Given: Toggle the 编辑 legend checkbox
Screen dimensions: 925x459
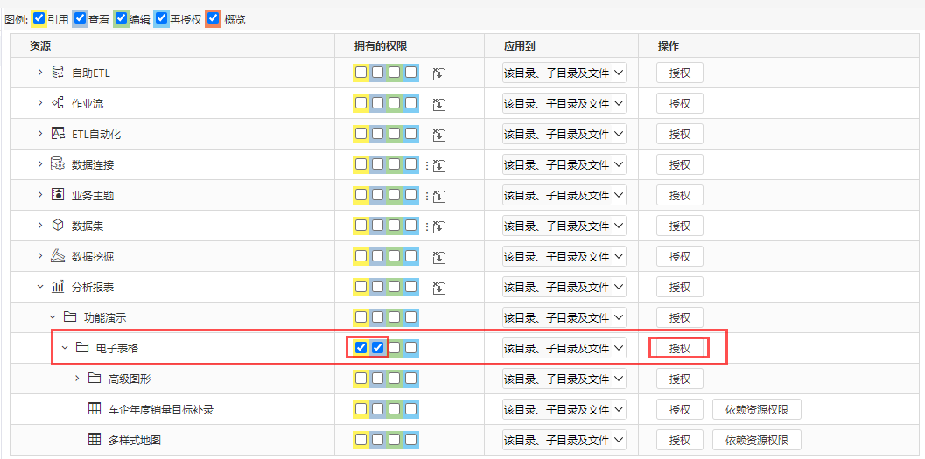Looking at the screenshot, I should tap(121, 18).
